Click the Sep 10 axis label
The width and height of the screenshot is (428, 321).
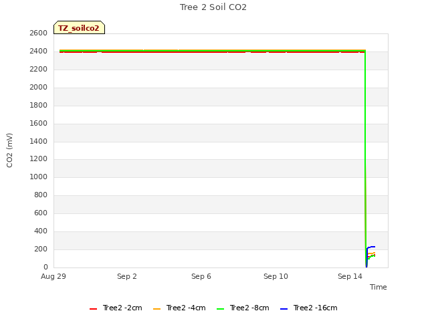click(x=276, y=276)
